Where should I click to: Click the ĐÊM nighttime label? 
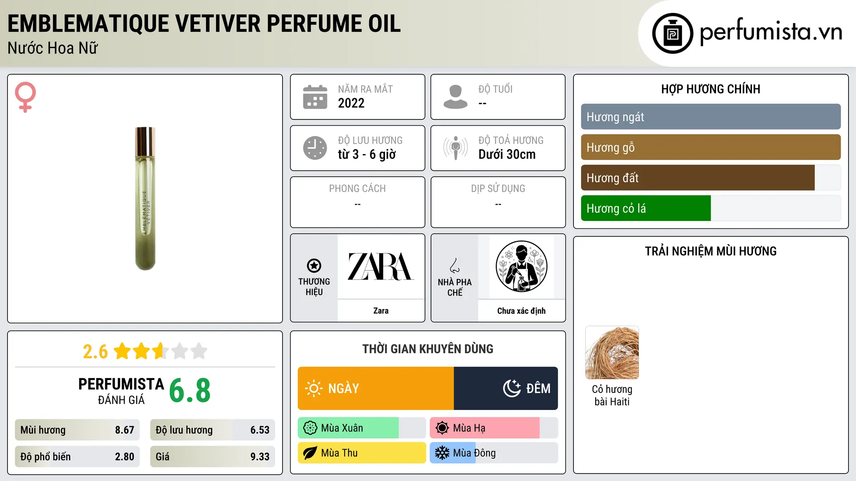click(x=538, y=388)
